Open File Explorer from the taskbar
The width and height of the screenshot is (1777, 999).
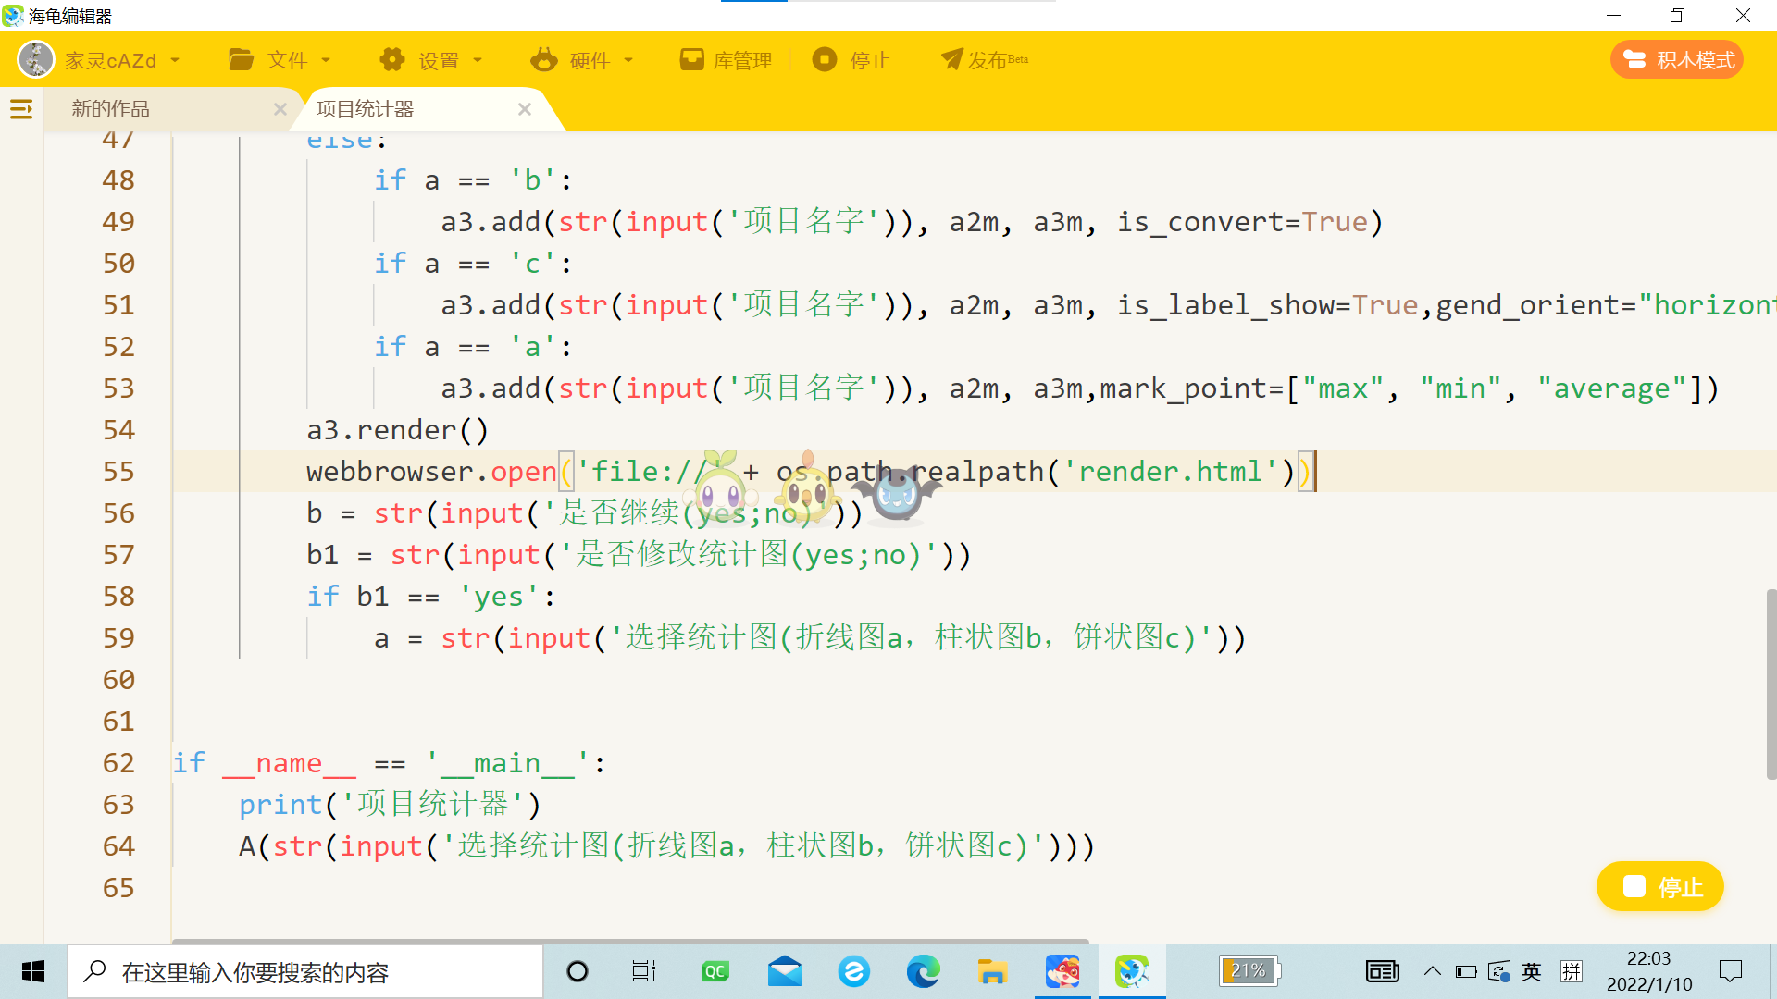pyautogui.click(x=992, y=971)
